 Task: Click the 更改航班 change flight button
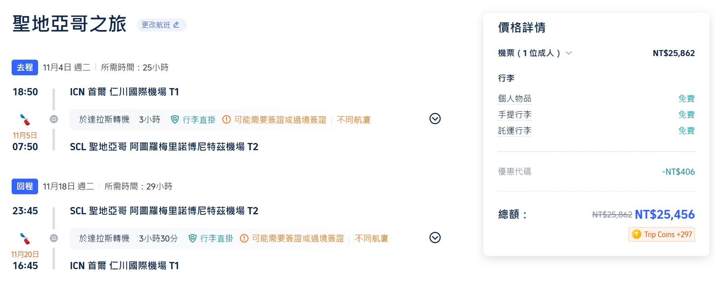pyautogui.click(x=161, y=25)
